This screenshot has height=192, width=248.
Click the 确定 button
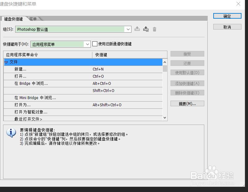pyautogui.click(x=227, y=16)
